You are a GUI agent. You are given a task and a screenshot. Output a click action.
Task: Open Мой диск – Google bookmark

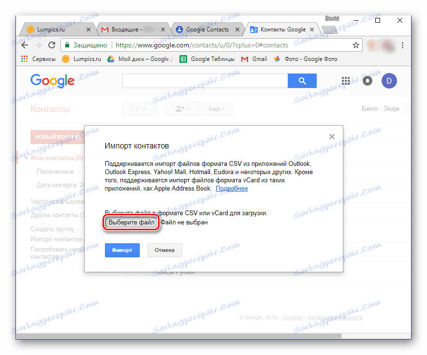140,59
